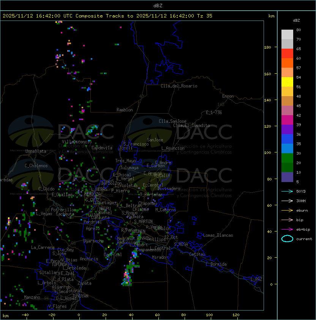Image resolution: width=316 pixels, height=320 pixels.
Task: Pick the bright green dBZ scale swatch
Action: [287, 158]
